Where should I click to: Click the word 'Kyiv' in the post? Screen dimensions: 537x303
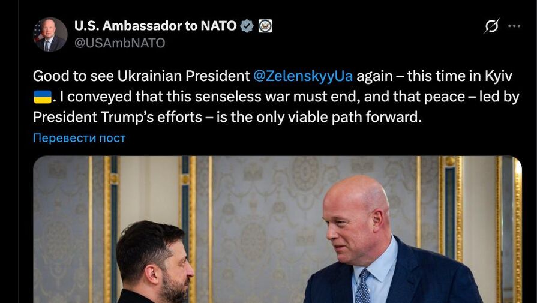500,76
